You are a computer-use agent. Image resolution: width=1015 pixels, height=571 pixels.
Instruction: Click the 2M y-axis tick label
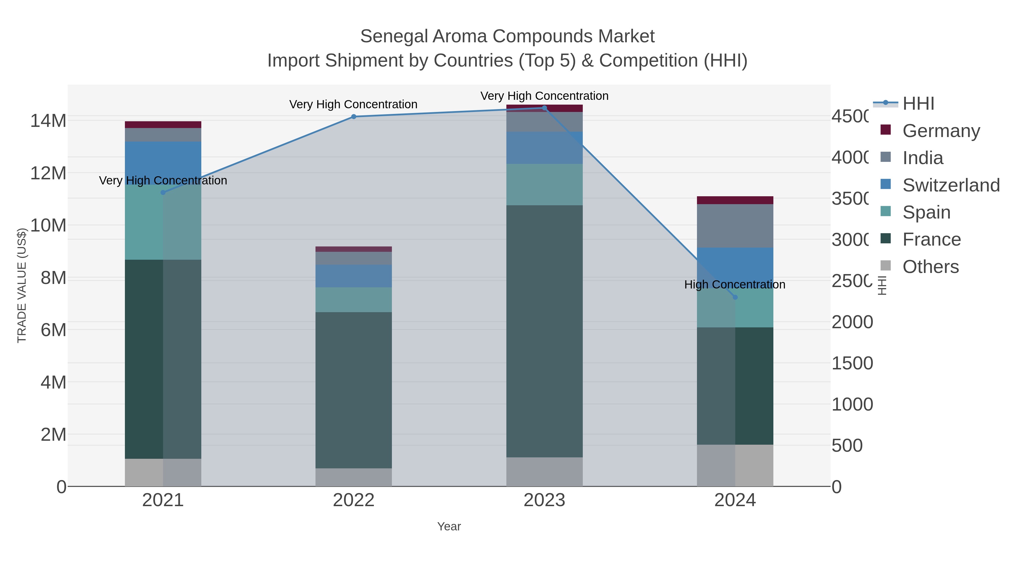(53, 435)
